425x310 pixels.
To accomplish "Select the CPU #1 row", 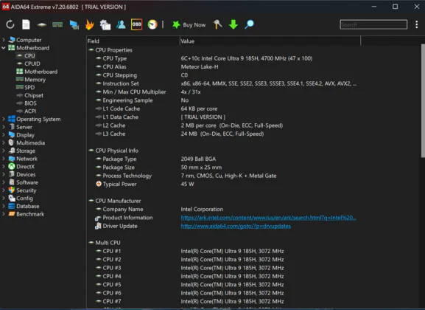I will (x=224, y=251).
